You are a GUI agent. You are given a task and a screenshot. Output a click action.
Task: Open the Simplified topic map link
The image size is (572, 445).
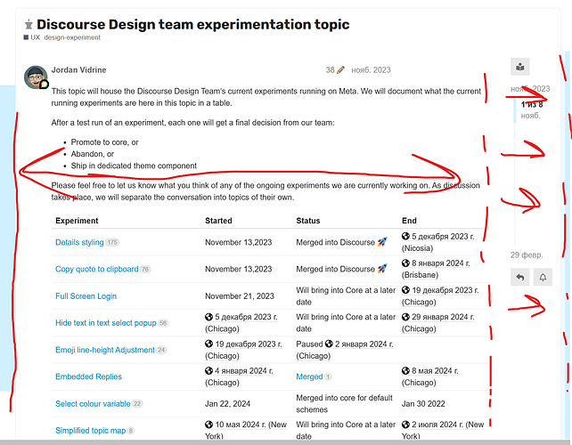click(x=91, y=431)
